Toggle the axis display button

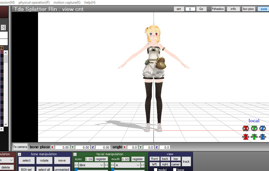[264, 9]
